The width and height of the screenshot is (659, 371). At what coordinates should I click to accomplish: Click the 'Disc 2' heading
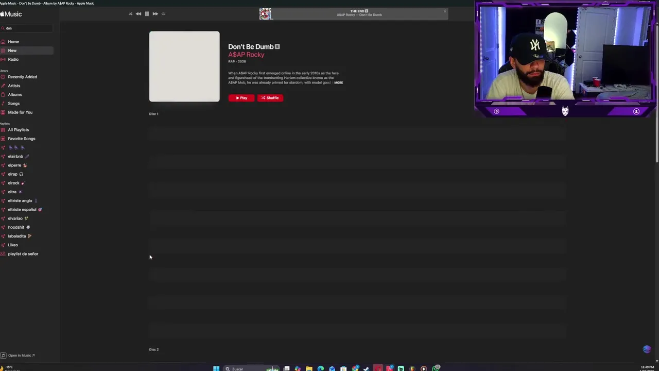coord(153,349)
